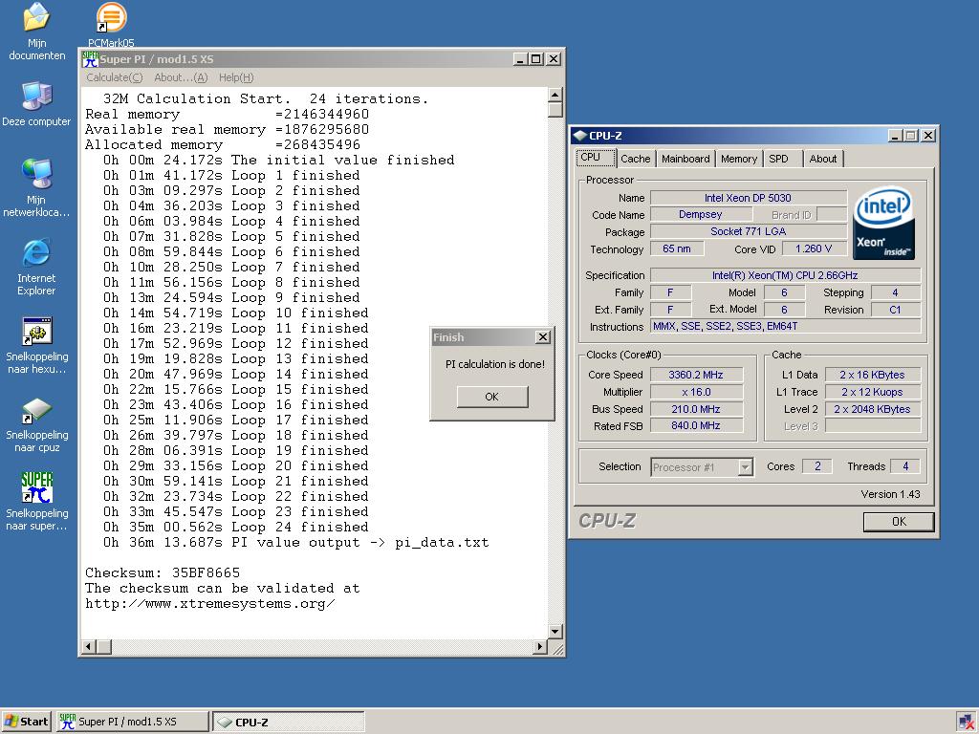The image size is (979, 734).
Task: Click Super PI vertical scrollbar up arrow
Action: click(555, 95)
